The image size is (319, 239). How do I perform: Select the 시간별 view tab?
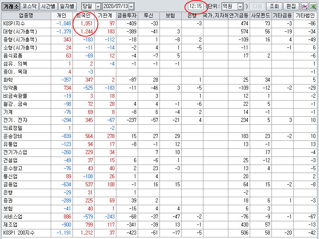[48, 6]
